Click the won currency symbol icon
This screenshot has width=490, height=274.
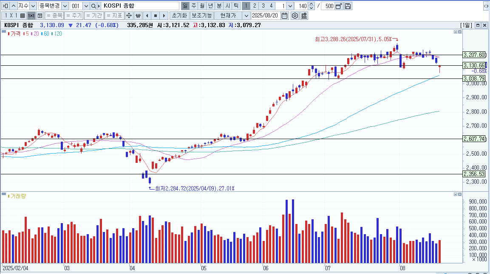(x=138, y=16)
